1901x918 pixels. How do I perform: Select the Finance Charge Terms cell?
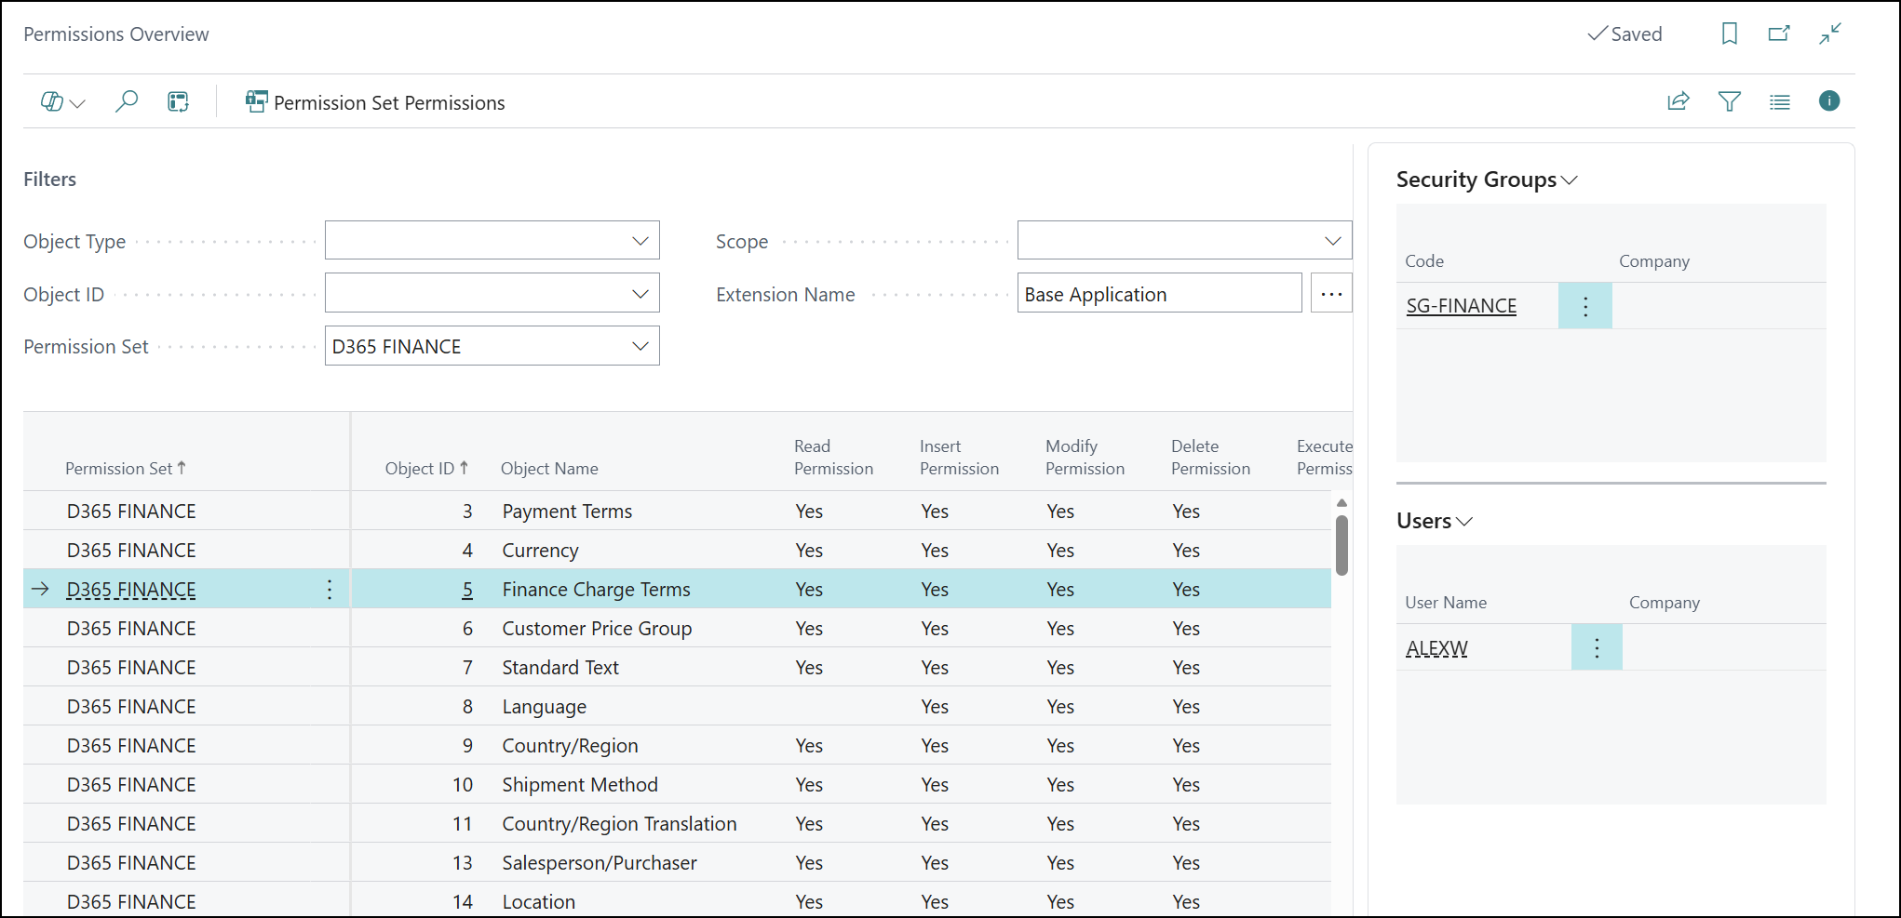(596, 590)
